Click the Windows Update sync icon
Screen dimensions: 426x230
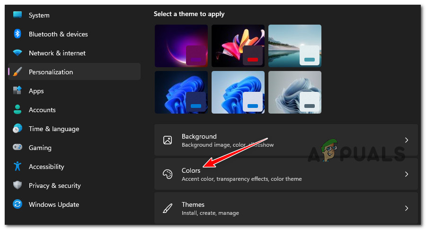pos(18,204)
